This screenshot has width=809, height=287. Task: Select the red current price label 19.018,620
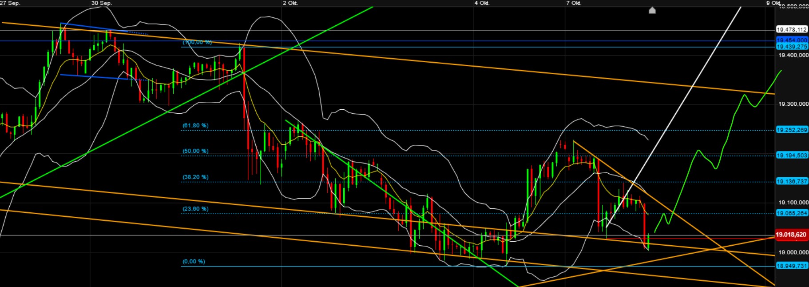click(792, 235)
